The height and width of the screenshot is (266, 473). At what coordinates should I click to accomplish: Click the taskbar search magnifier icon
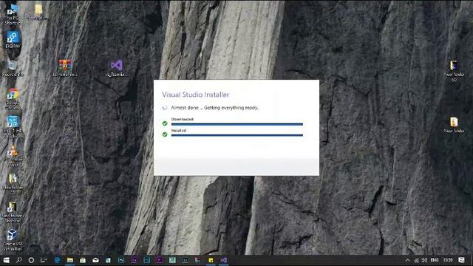click(18, 260)
